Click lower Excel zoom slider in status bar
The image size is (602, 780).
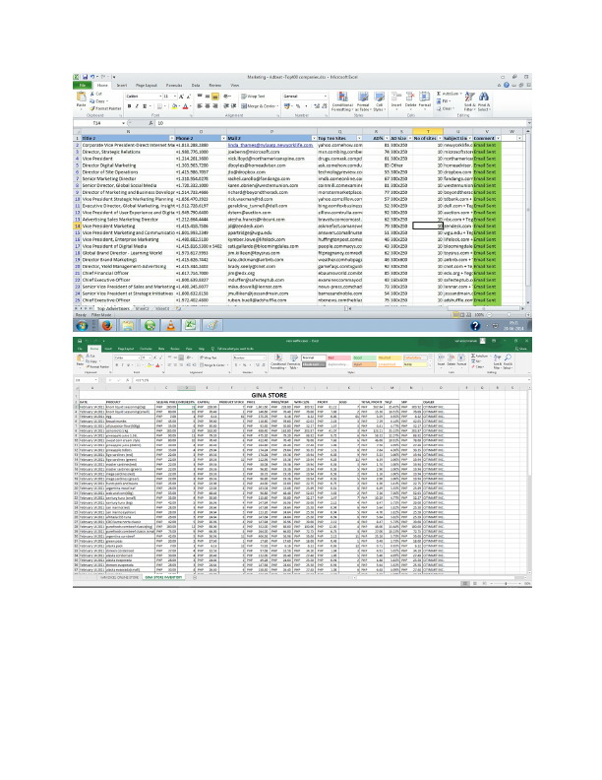506,583
